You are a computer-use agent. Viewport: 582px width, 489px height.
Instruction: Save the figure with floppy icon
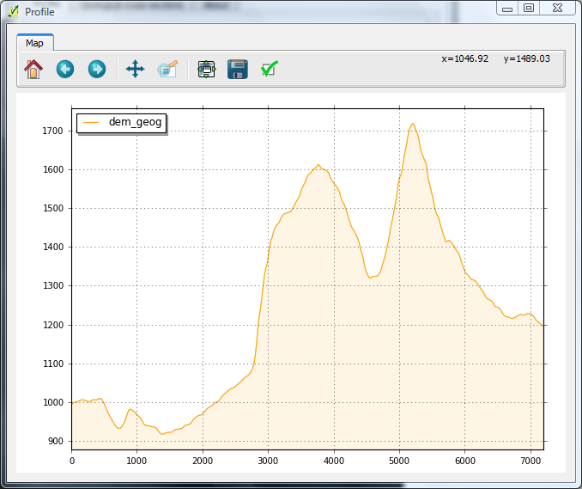point(238,69)
